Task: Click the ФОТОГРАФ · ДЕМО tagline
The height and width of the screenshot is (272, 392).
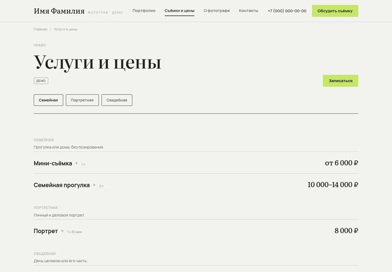Action: [x=105, y=13]
